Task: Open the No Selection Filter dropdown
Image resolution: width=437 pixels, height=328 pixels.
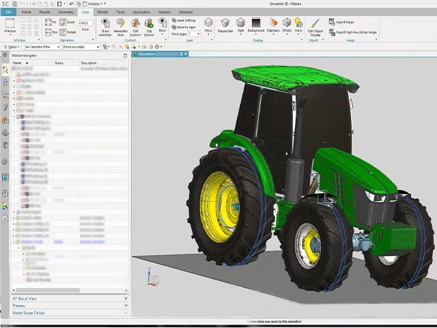Action: coord(42,47)
